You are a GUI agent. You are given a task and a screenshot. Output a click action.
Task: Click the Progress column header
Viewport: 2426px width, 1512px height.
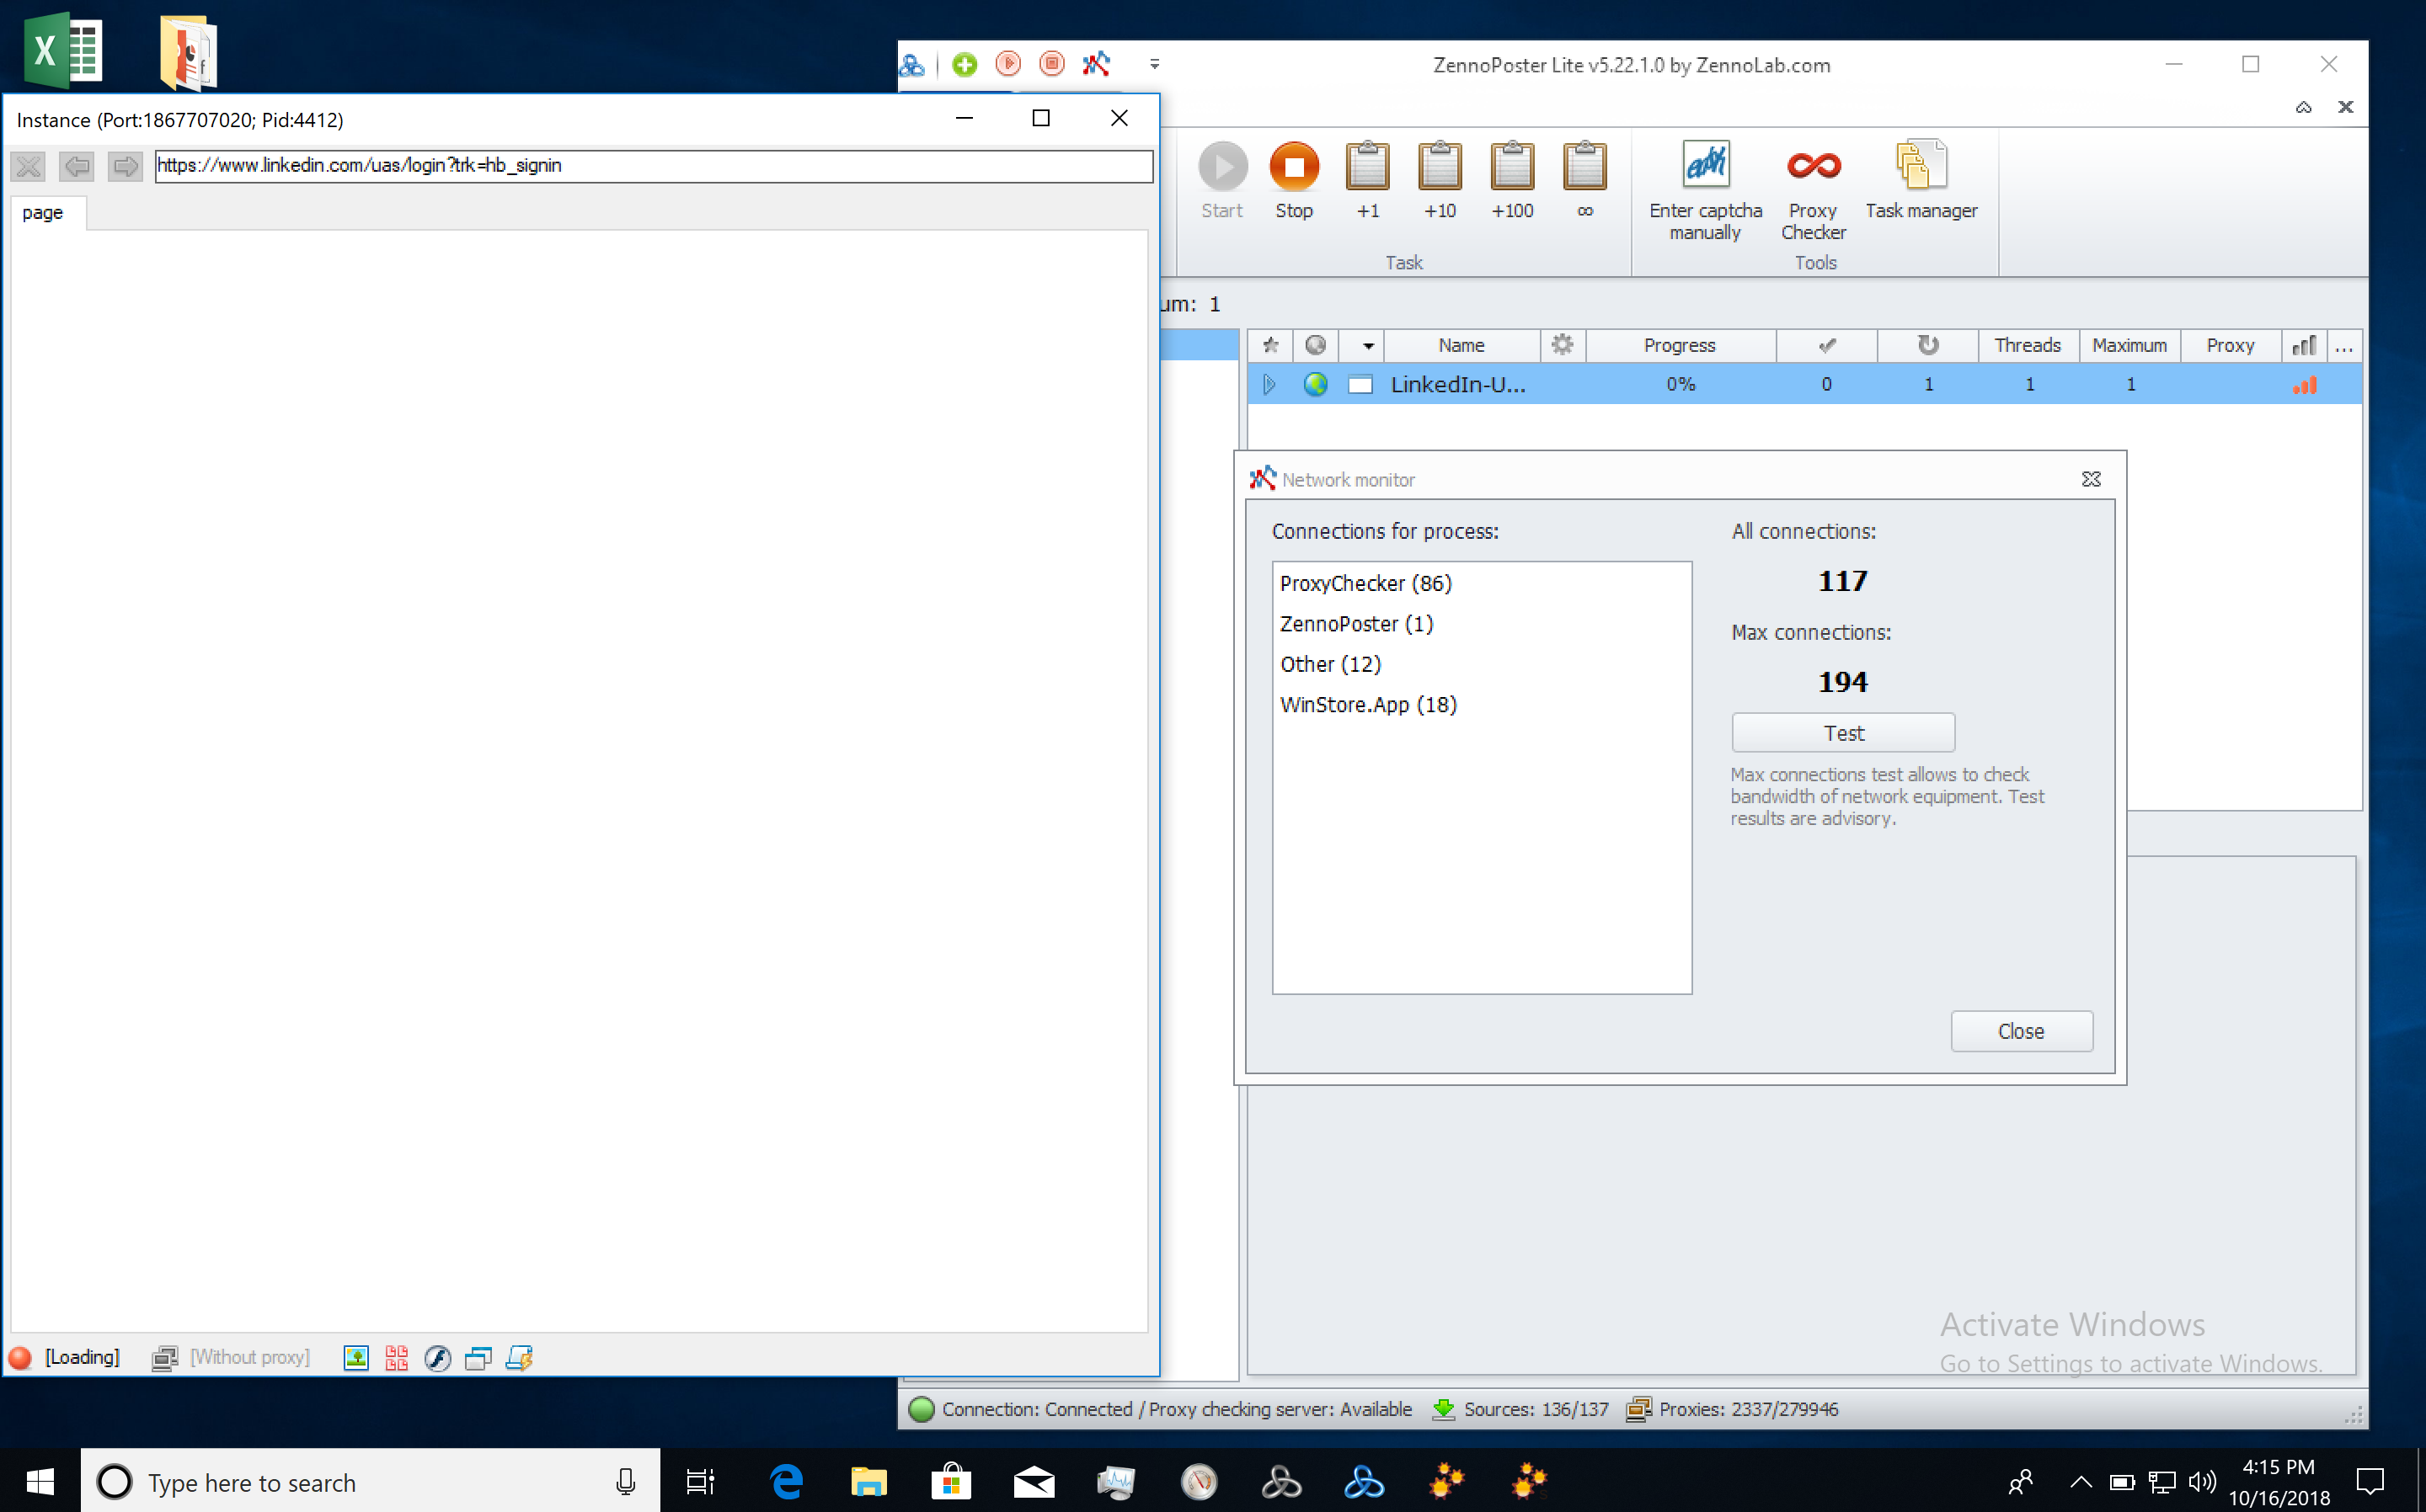(x=1681, y=345)
